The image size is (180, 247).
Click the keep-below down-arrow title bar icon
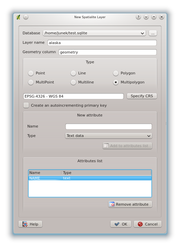click(x=146, y=17)
